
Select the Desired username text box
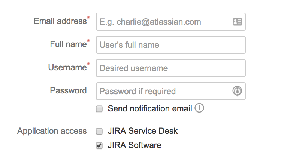171,68
